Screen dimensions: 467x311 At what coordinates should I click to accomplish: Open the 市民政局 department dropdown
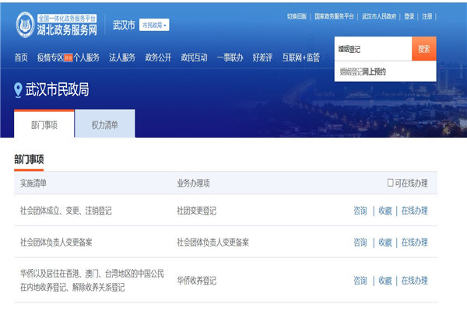click(x=154, y=25)
